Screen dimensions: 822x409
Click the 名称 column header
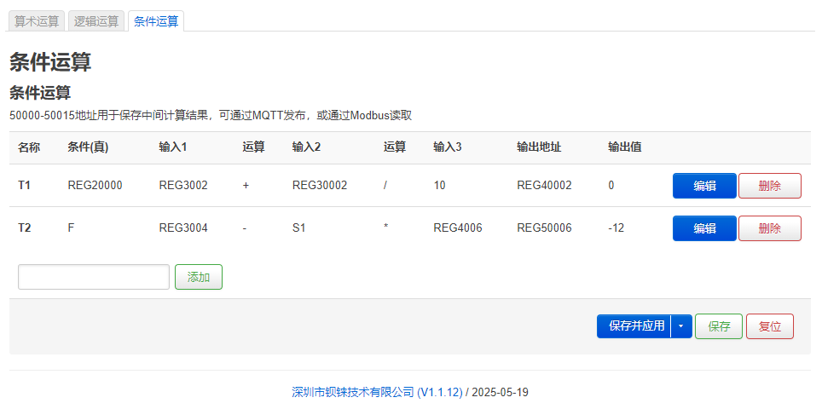pos(29,147)
